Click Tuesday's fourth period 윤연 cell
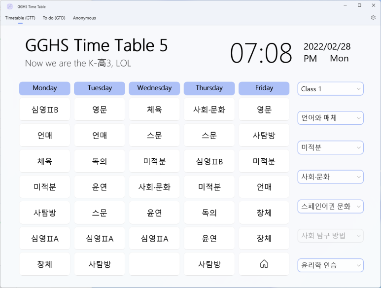Screen dimensions: 381x288 [100, 186]
